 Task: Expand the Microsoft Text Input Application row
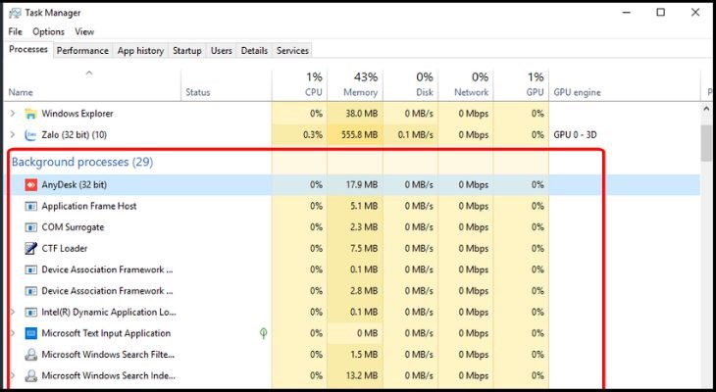point(13,333)
